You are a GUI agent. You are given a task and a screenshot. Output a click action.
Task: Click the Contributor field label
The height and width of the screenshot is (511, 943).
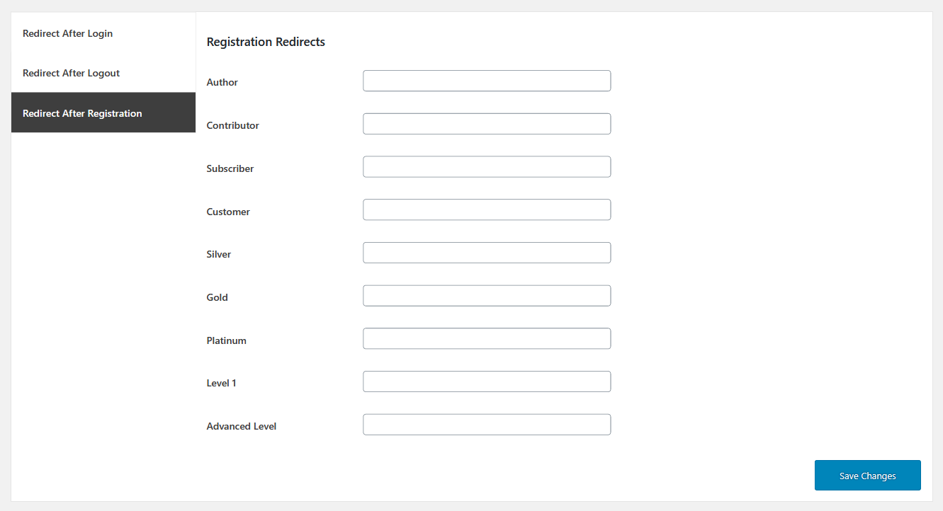pyautogui.click(x=232, y=126)
